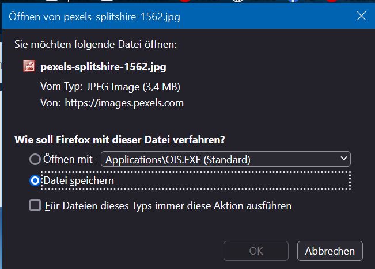Click the label "Für Dateien dieses Typs immer diese Aktion ausführen"
This screenshot has width=375, height=269.
point(168,205)
